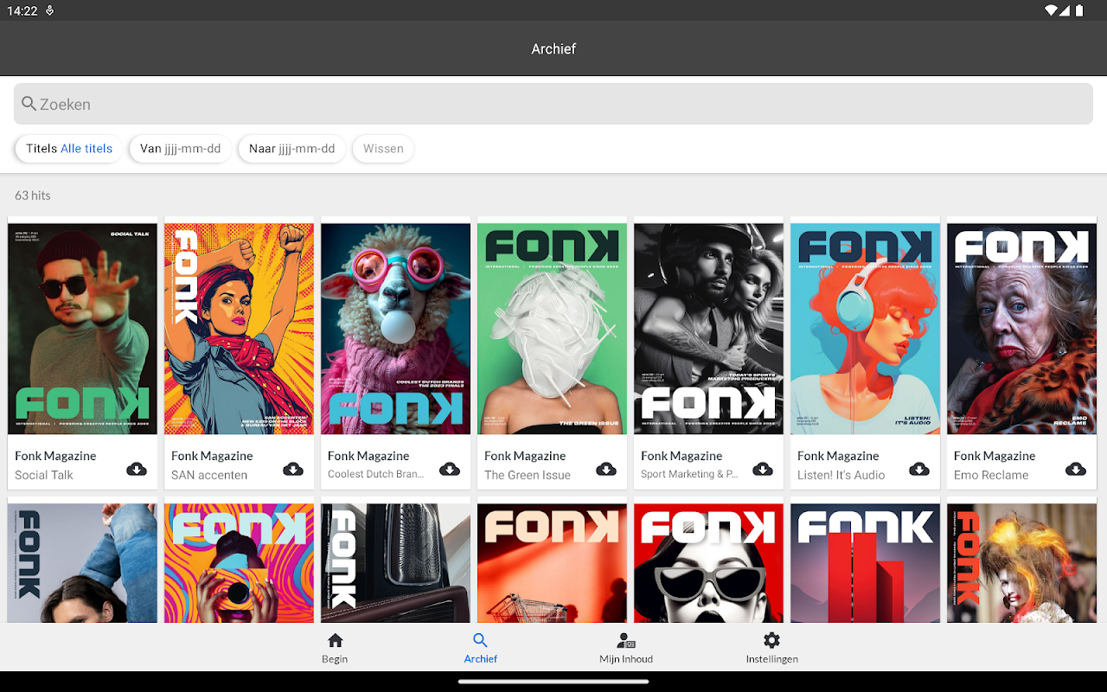The height and width of the screenshot is (692, 1107).
Task: Open the Listen! It's Audio headphones cover
Action: coord(866,329)
